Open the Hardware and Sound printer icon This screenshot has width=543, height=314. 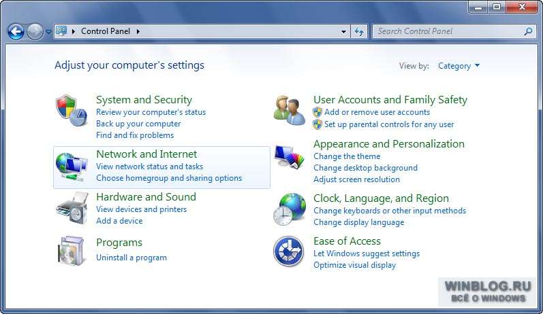pos(72,209)
